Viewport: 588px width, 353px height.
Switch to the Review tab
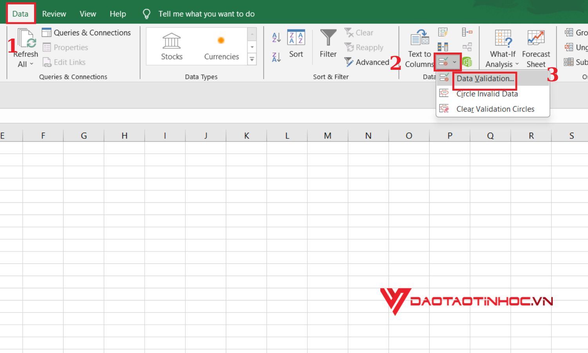54,13
